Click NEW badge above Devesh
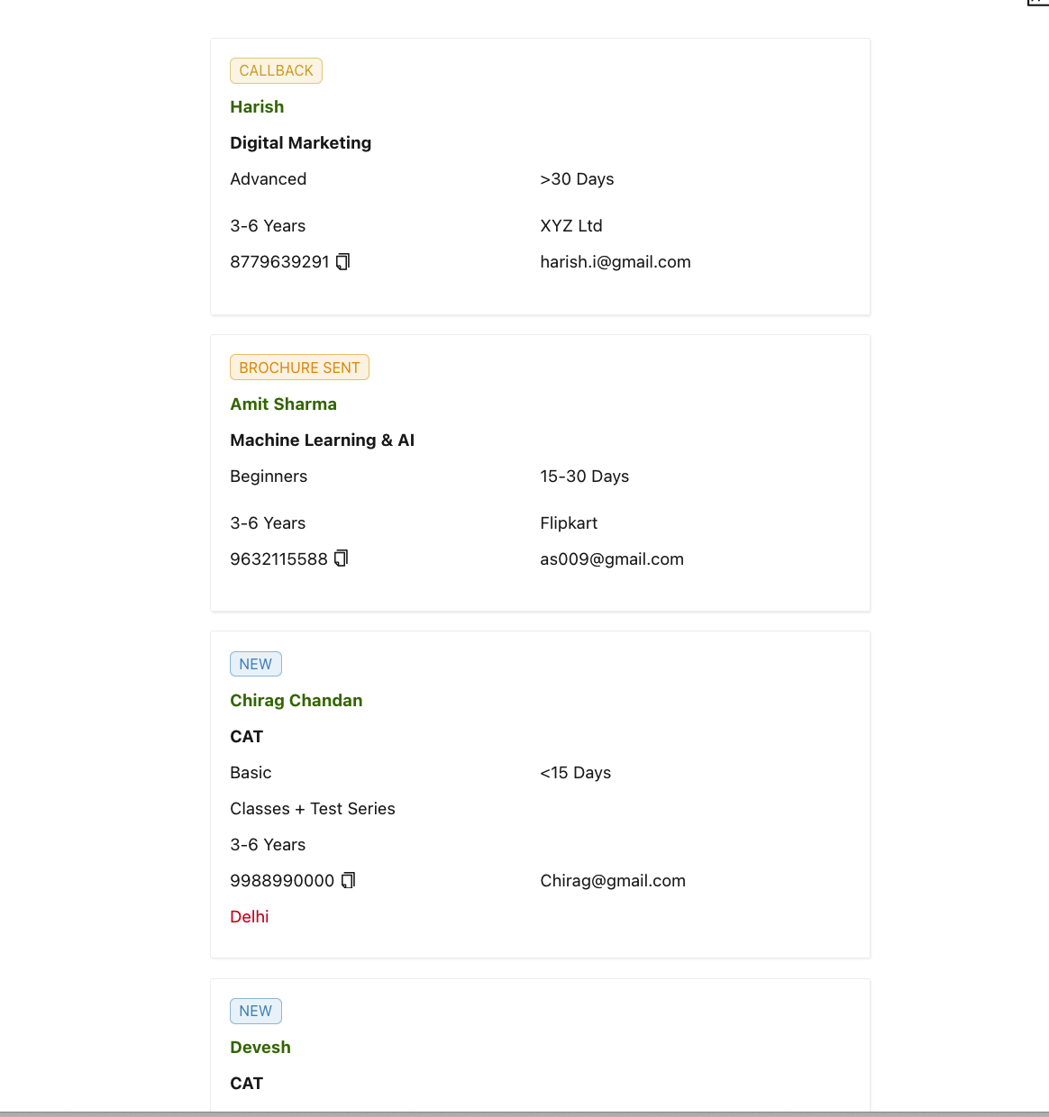This screenshot has width=1049, height=1117. click(256, 1012)
